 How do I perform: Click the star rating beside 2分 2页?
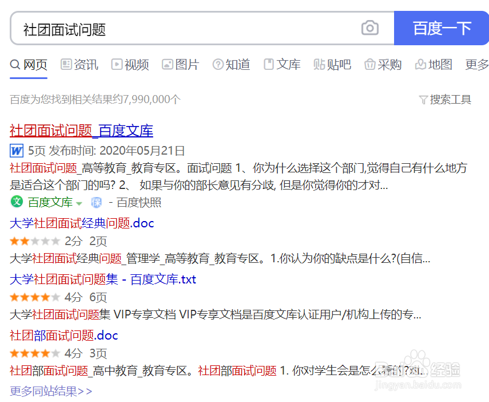coord(35,241)
